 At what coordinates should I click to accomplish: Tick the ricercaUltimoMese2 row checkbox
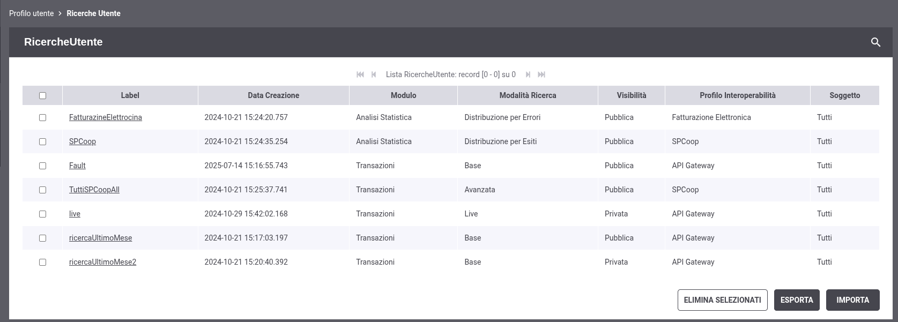pyautogui.click(x=42, y=262)
